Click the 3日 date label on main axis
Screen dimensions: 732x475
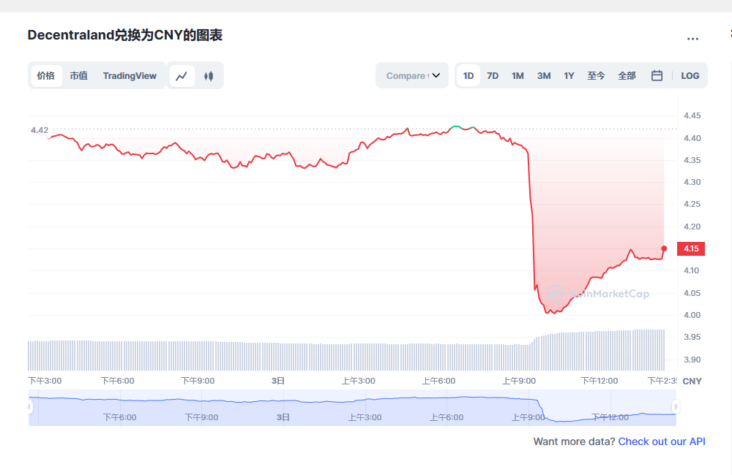(x=277, y=381)
